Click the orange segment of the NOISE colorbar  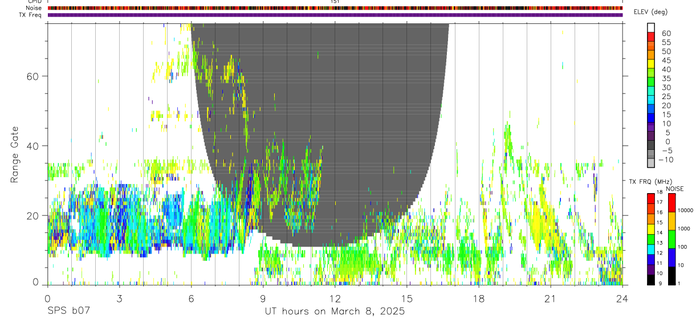671,221
